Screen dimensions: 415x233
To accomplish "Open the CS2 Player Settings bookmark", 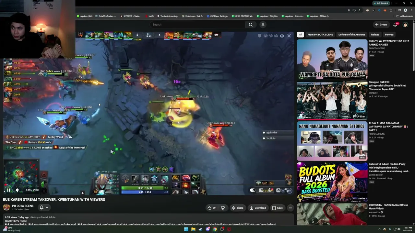I will [218, 16].
